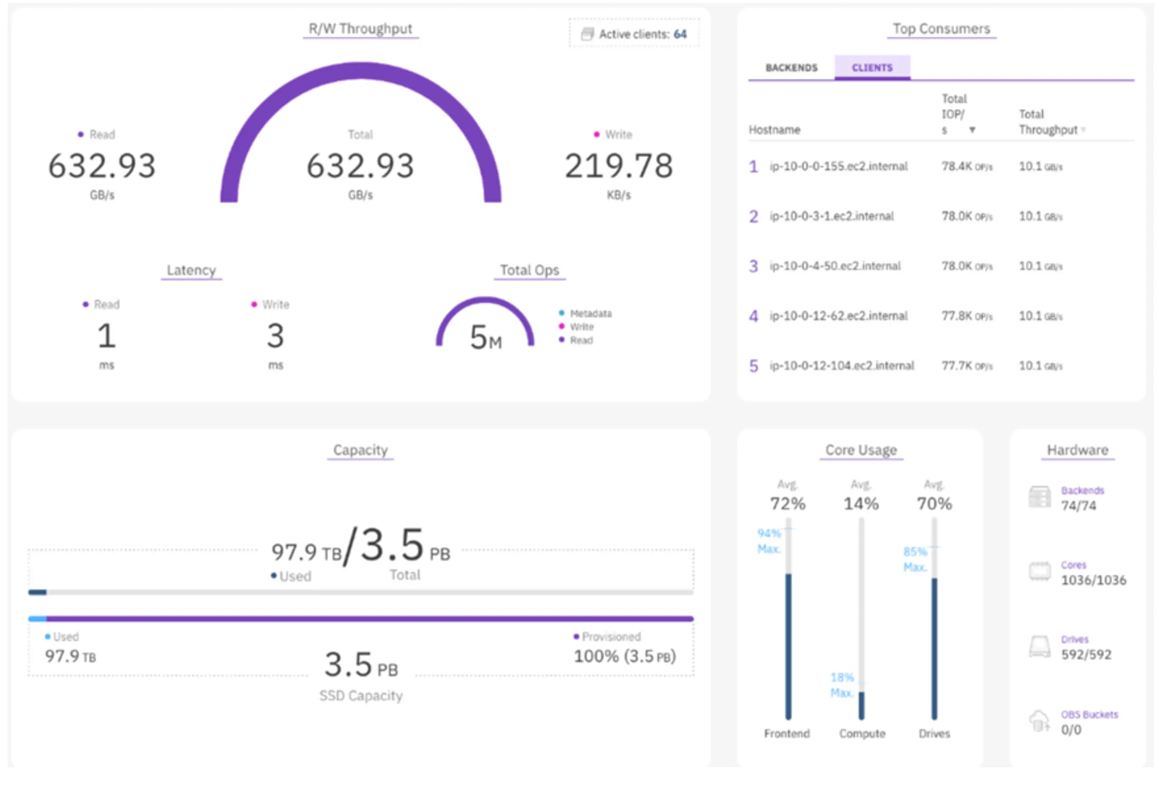This screenshot has width=1159, height=788.
Task: Open the R/W Throughput heading link
Action: (x=360, y=29)
